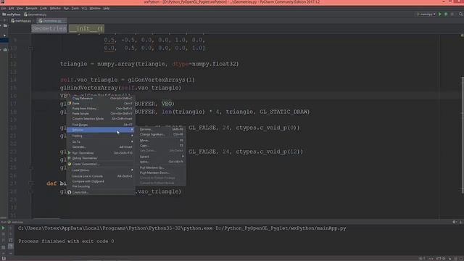Choose Paste Simple in context menu

(101, 113)
